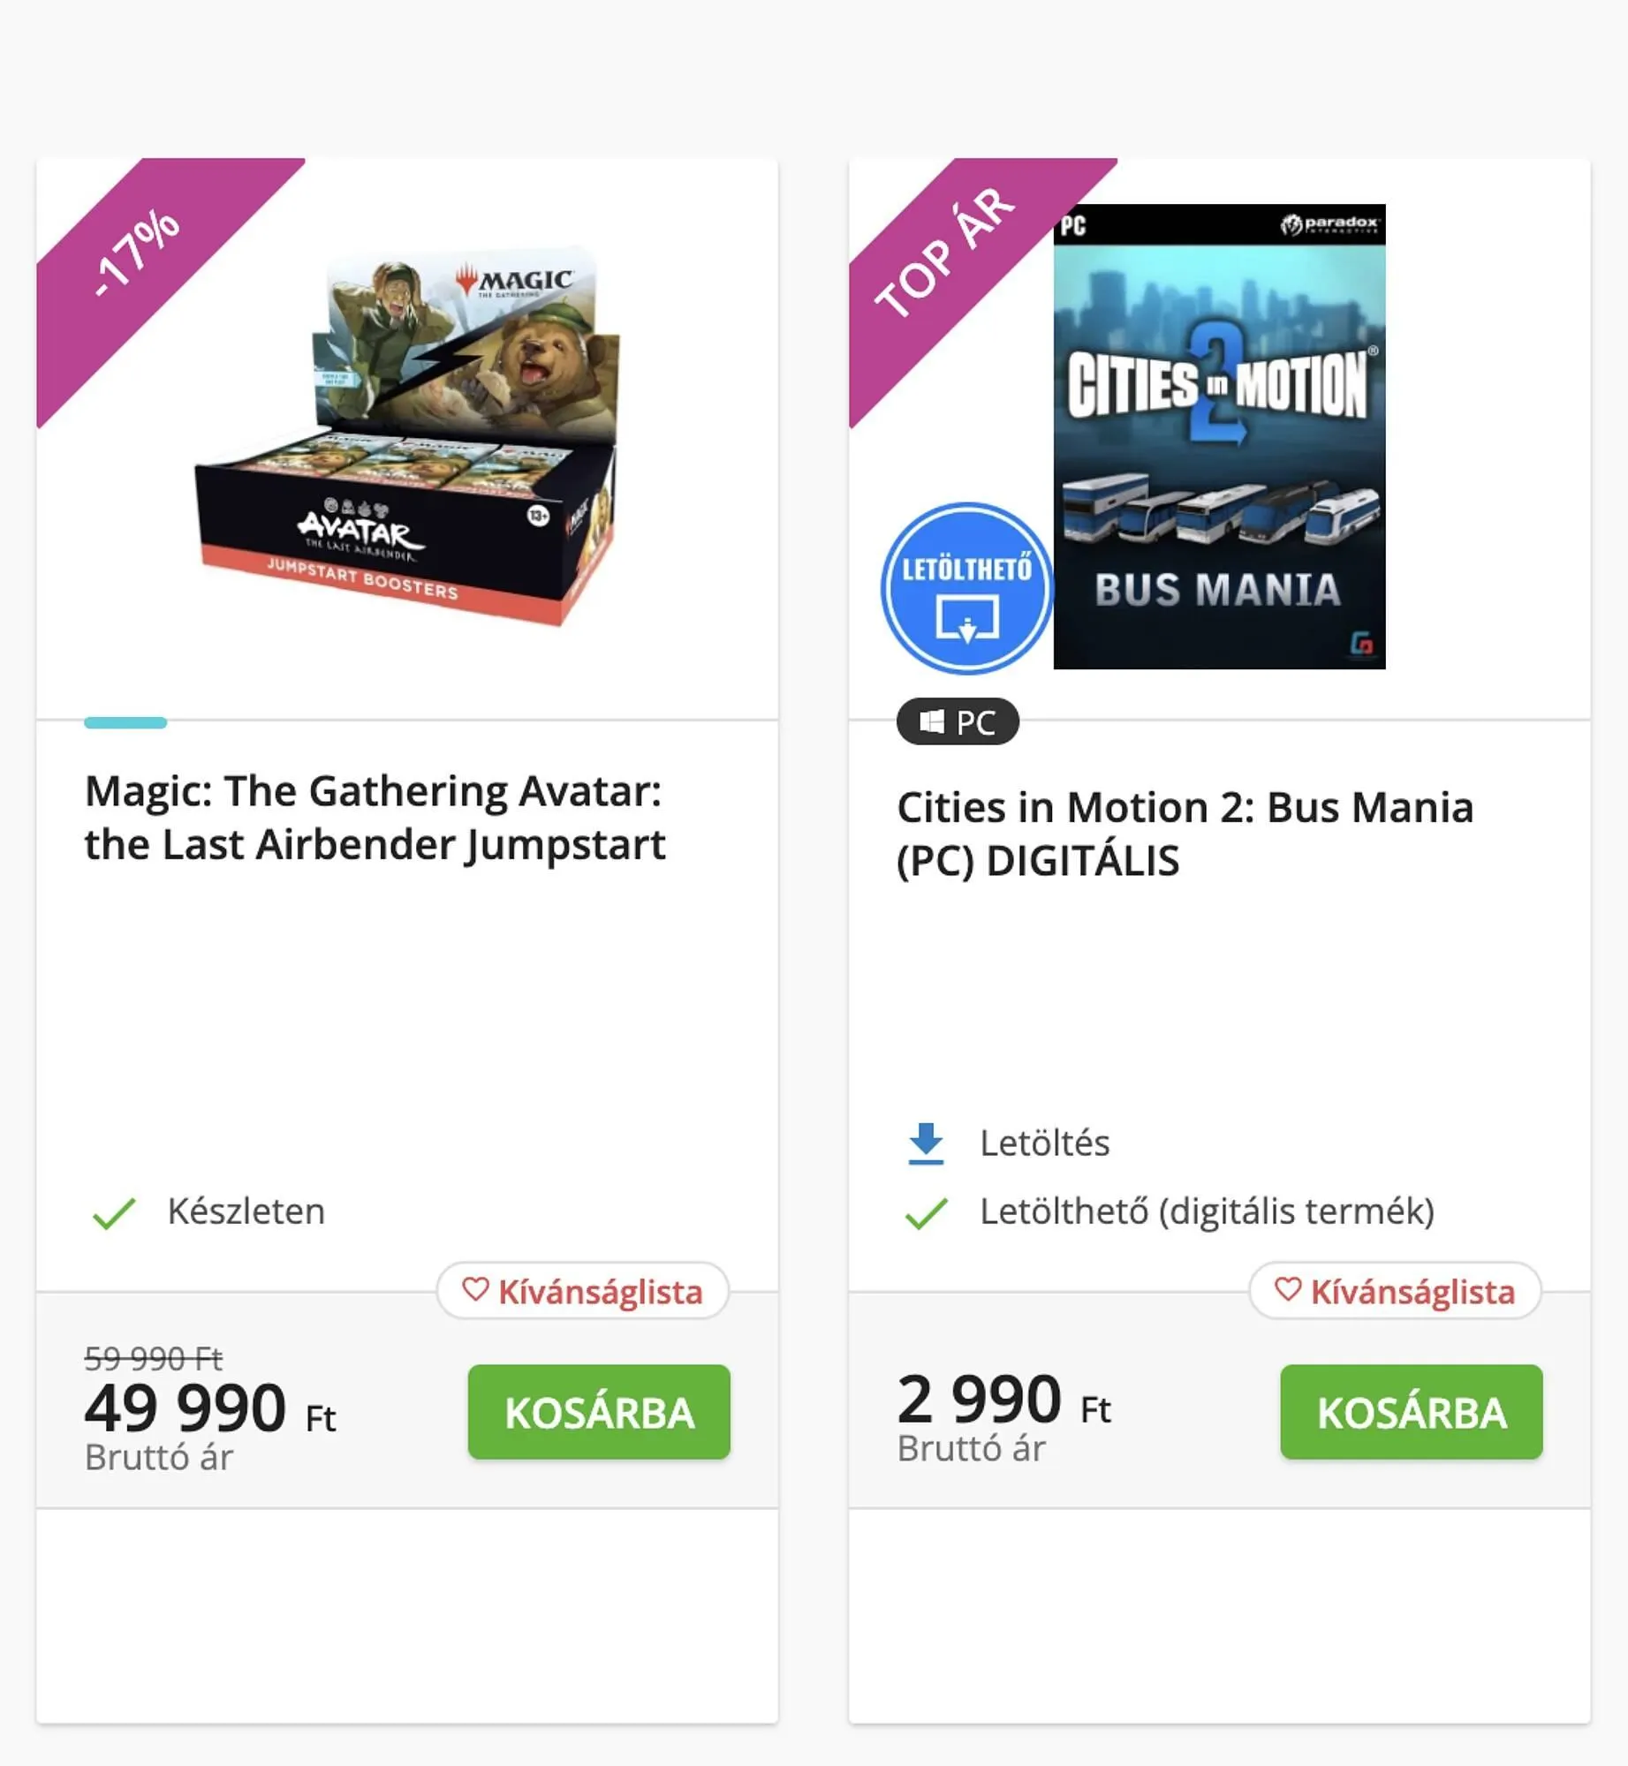Click the blue LETÖLTHETŐ download badge

click(x=966, y=588)
